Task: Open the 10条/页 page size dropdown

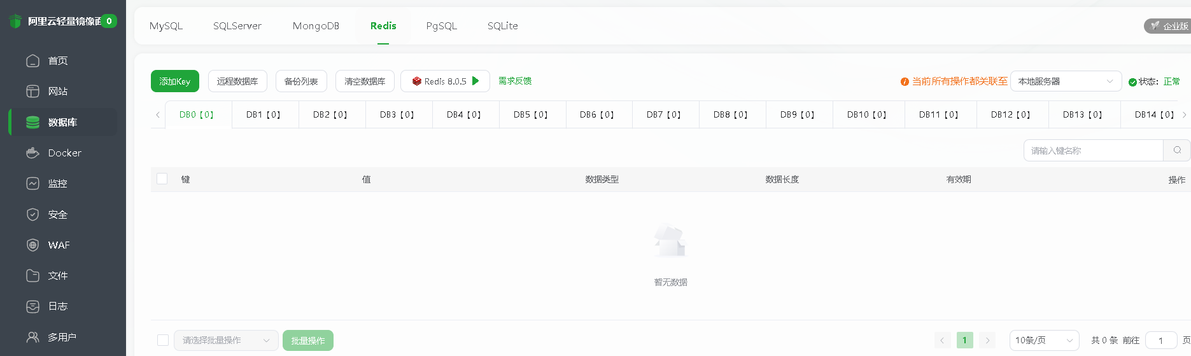Action: point(1045,340)
